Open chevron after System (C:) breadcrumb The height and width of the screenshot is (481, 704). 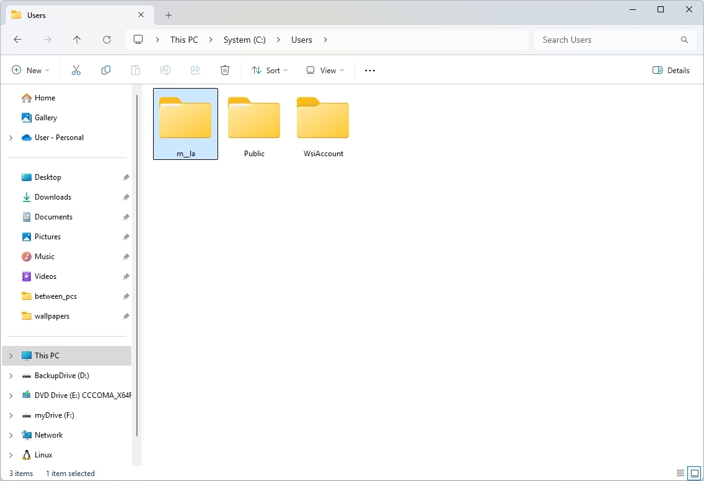pyautogui.click(x=278, y=40)
